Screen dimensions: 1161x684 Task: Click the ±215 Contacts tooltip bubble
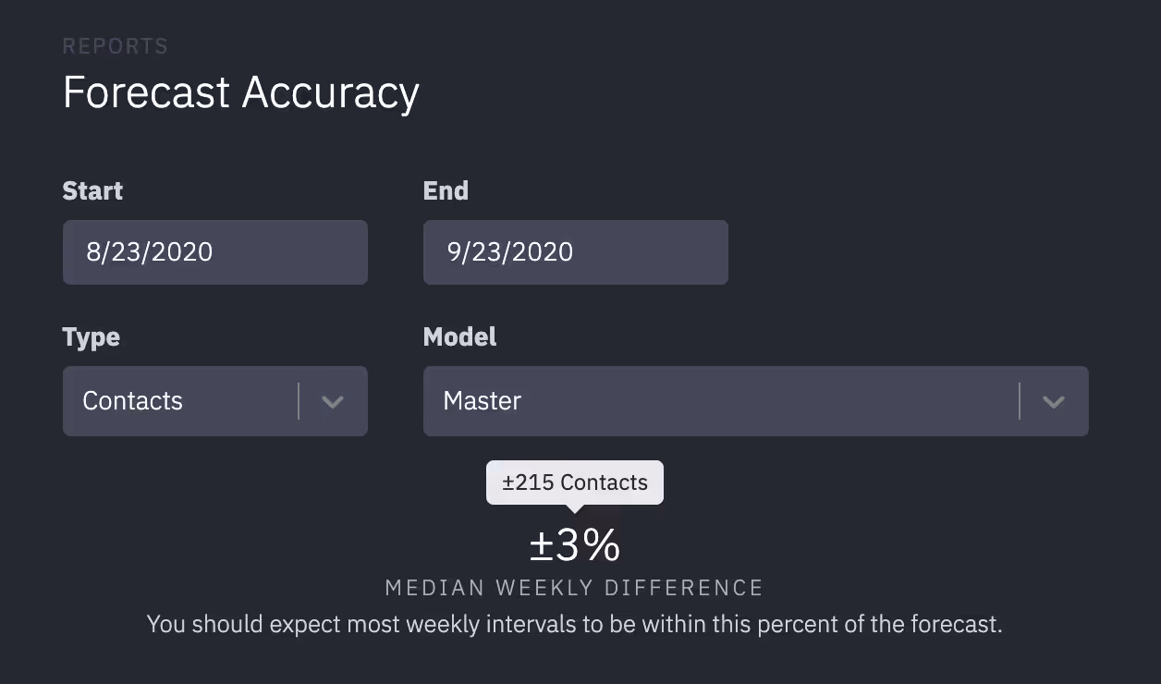coord(575,482)
